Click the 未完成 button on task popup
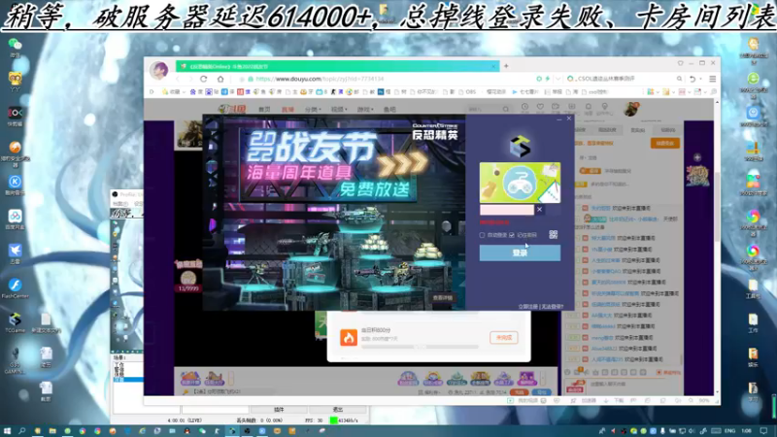This screenshot has width=777, height=437. (504, 337)
